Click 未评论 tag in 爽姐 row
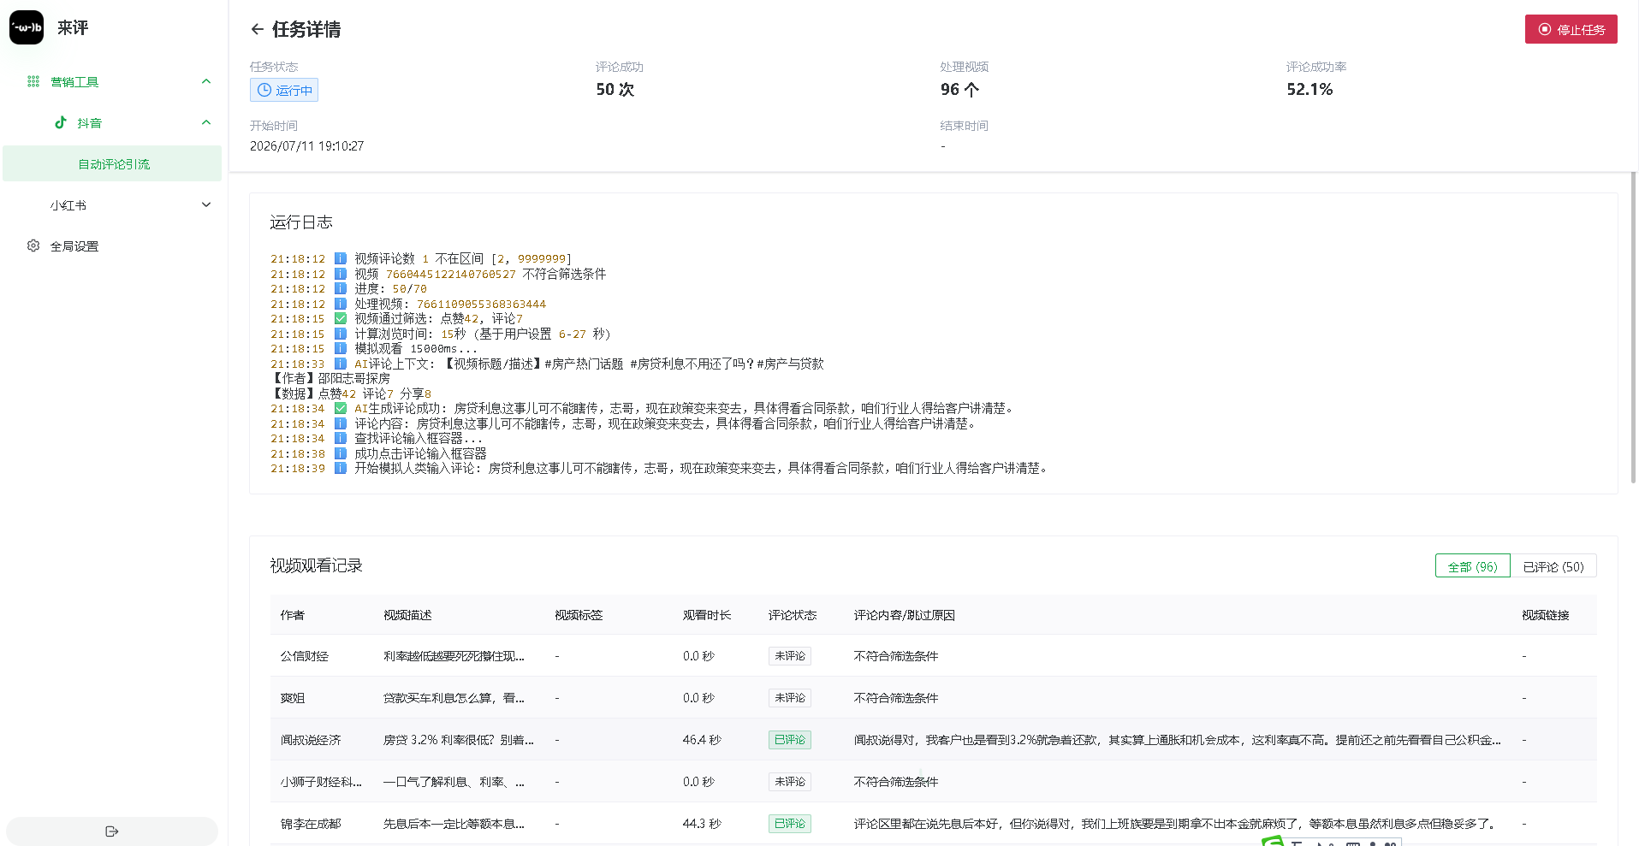The image size is (1639, 846). (x=790, y=698)
